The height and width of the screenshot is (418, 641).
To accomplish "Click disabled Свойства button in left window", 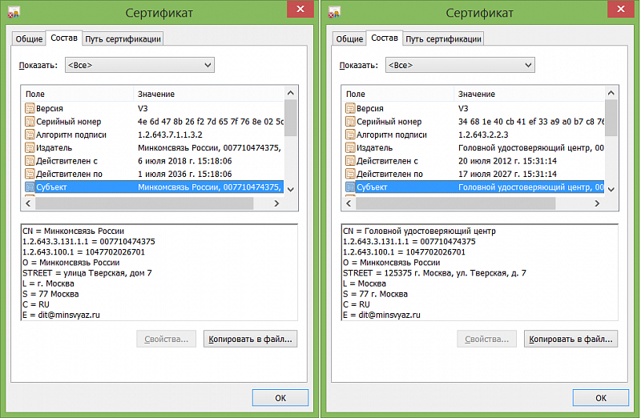I will pyautogui.click(x=167, y=339).
